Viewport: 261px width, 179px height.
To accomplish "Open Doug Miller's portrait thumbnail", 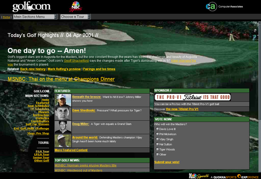I will [63, 127].
